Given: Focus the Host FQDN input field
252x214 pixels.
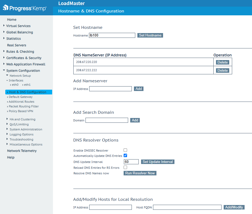Looking at the screenshot, I should (187, 207).
